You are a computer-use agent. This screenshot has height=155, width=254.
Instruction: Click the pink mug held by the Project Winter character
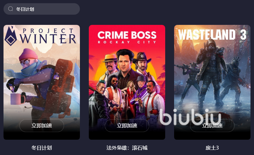click(x=16, y=99)
